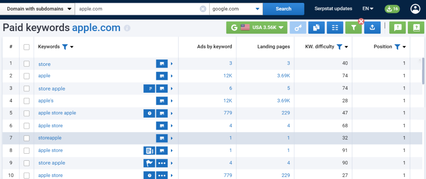Click the copy documents toolbar button
Viewport: 426px width, 179px height.
click(317, 27)
